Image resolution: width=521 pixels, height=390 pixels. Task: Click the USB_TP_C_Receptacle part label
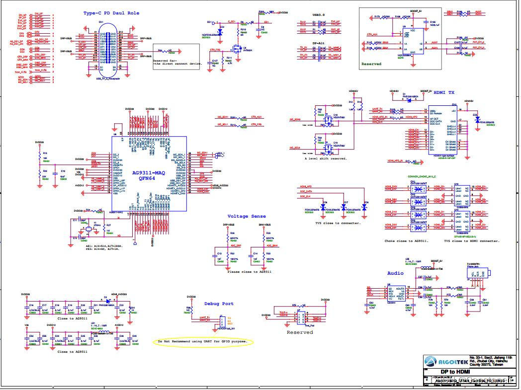(108, 78)
